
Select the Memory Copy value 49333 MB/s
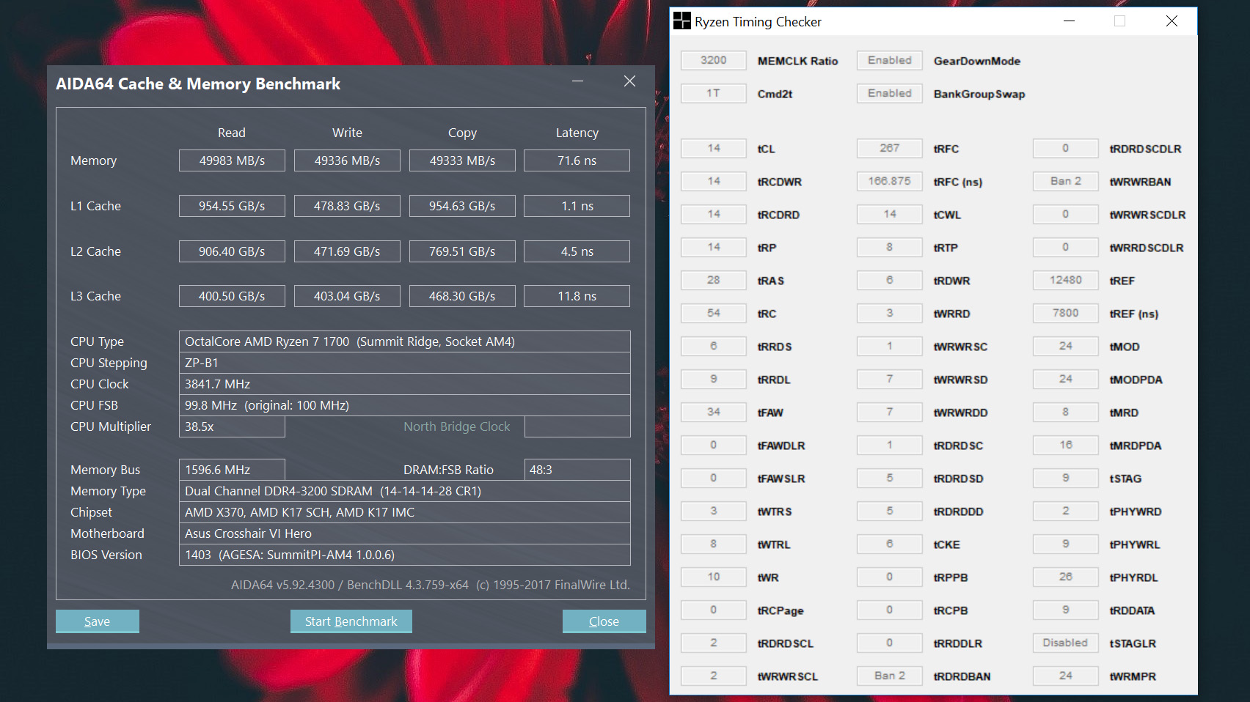pyautogui.click(x=462, y=160)
